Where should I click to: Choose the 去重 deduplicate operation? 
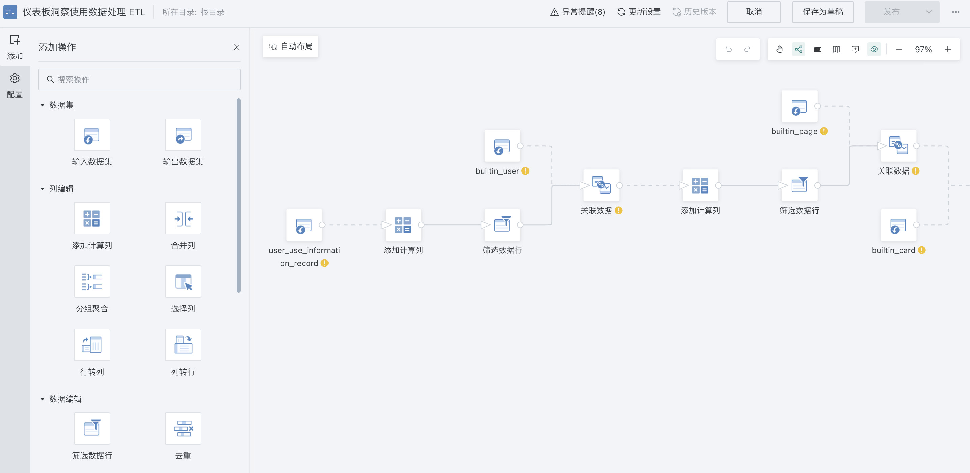(183, 428)
